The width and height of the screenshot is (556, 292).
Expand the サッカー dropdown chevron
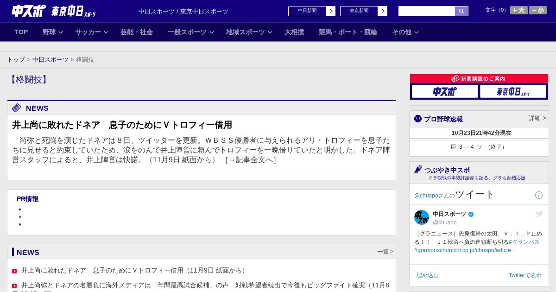coord(106,32)
